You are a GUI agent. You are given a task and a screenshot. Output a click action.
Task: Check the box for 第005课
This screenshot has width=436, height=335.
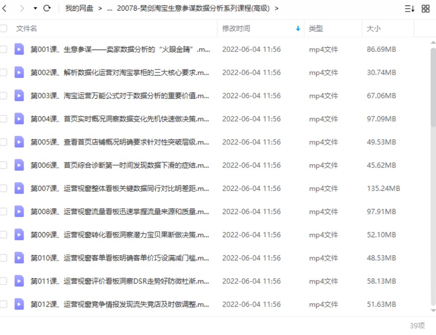pos(3,142)
